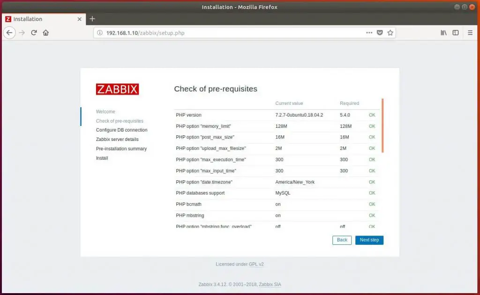Select Welcome step in sidebar
Viewport: 480px width, 295px height.
coord(105,111)
